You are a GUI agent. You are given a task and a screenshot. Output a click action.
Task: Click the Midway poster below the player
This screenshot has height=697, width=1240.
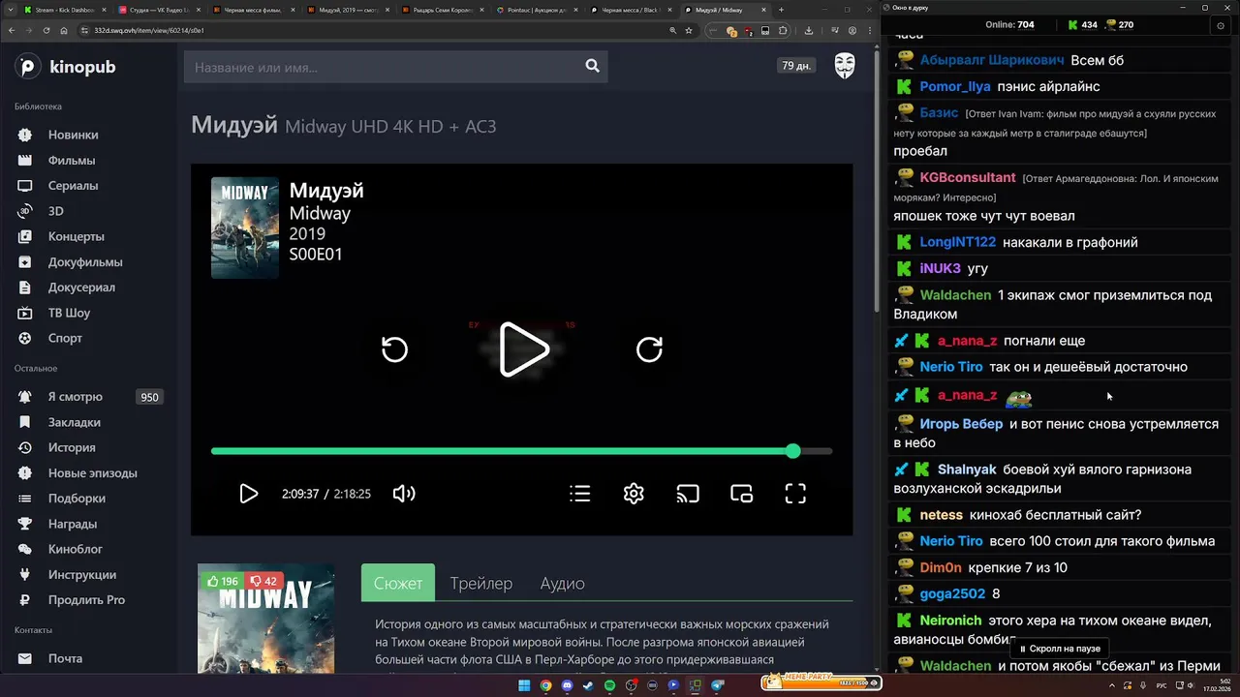(x=266, y=620)
